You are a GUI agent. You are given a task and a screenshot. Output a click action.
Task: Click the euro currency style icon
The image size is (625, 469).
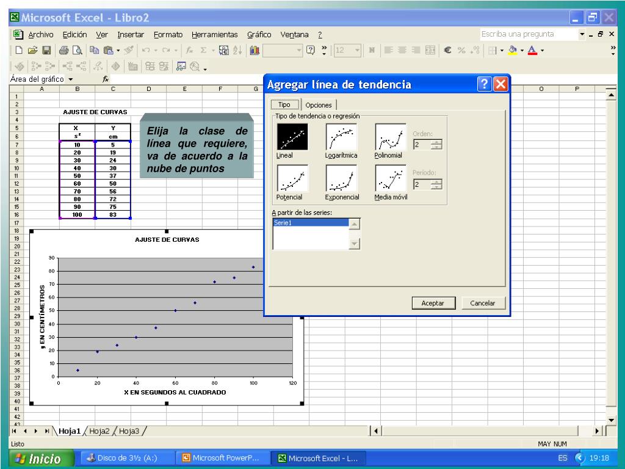pos(447,50)
